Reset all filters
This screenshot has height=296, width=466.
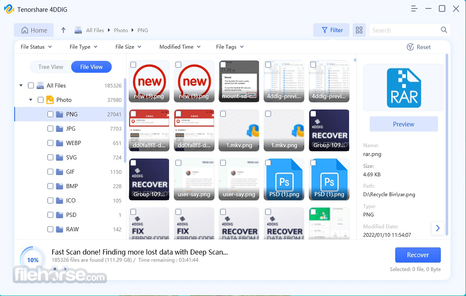tap(419, 47)
